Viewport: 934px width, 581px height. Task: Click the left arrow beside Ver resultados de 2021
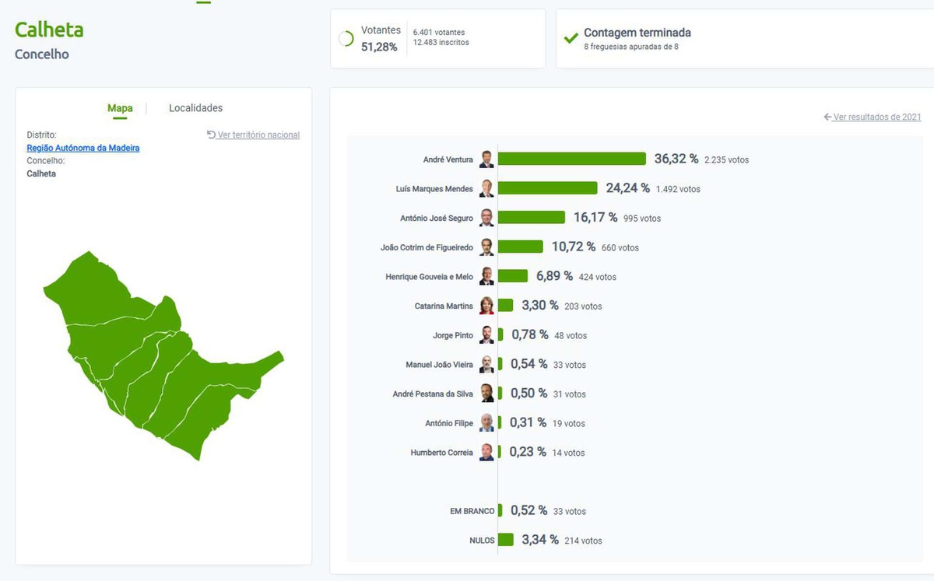pos(827,117)
